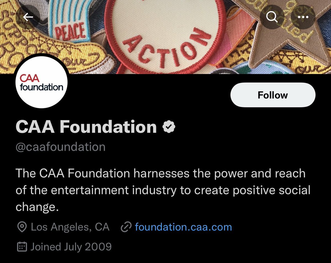Open the CAA foundation profile picture
This screenshot has height=263, width=331.
click(x=41, y=83)
